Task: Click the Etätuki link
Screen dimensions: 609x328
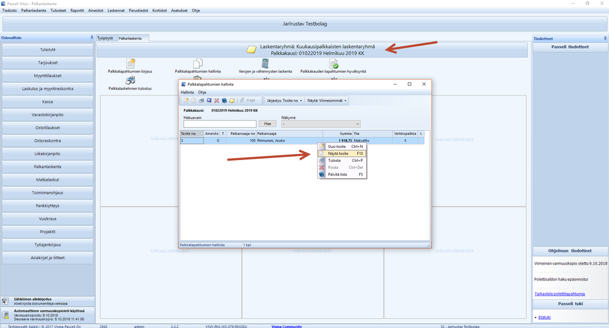Action: tap(544, 317)
